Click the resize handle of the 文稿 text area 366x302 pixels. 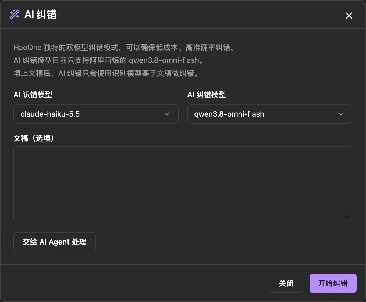[347, 216]
